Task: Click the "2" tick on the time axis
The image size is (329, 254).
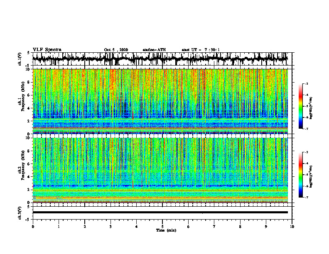Action: coord(85,227)
